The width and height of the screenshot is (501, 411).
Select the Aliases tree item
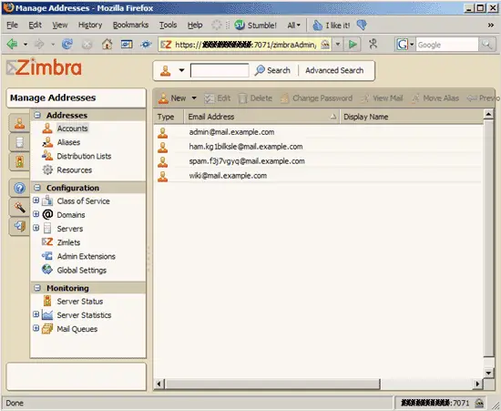68,142
